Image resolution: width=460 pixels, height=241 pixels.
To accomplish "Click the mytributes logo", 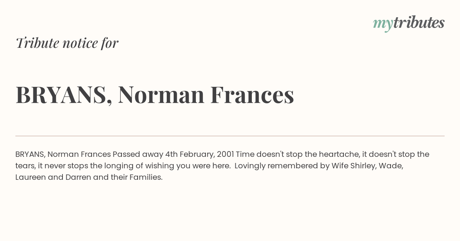I will click(x=409, y=23).
